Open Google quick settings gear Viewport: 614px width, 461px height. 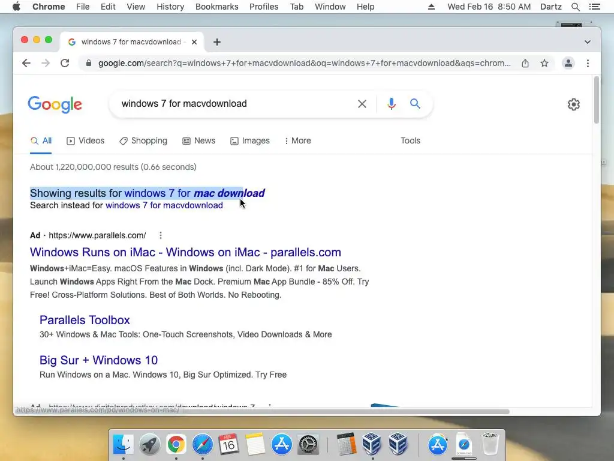574,104
